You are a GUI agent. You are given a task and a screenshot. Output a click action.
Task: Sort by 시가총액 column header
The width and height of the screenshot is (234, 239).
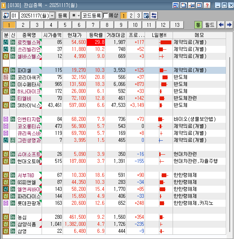[x=52, y=35]
